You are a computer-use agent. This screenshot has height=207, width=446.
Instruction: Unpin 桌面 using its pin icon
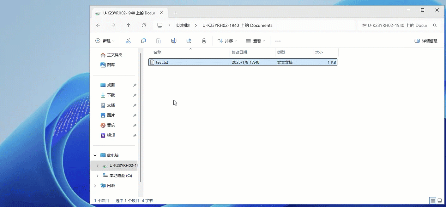pos(135,85)
